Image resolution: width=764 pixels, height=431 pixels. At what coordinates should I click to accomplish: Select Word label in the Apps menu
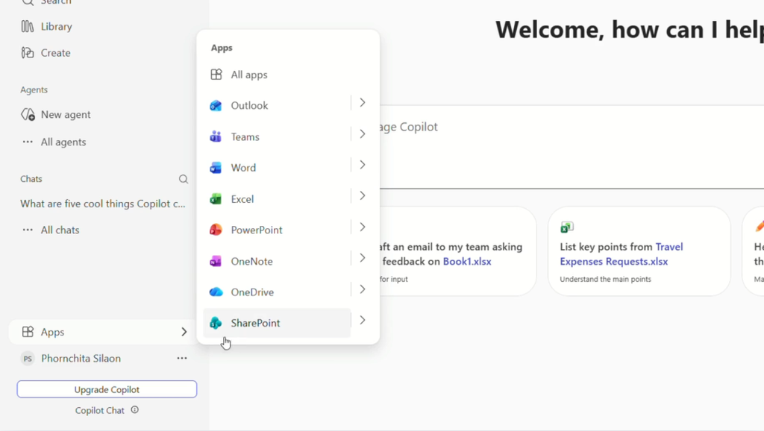pos(243,168)
